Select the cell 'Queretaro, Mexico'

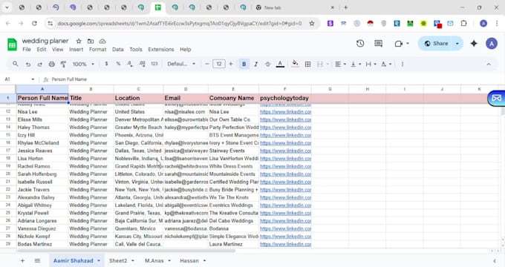click(138, 228)
